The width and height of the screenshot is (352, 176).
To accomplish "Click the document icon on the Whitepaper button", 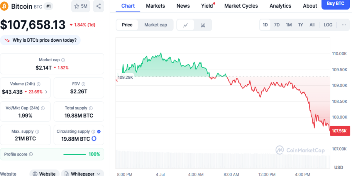I will tap(67, 174).
